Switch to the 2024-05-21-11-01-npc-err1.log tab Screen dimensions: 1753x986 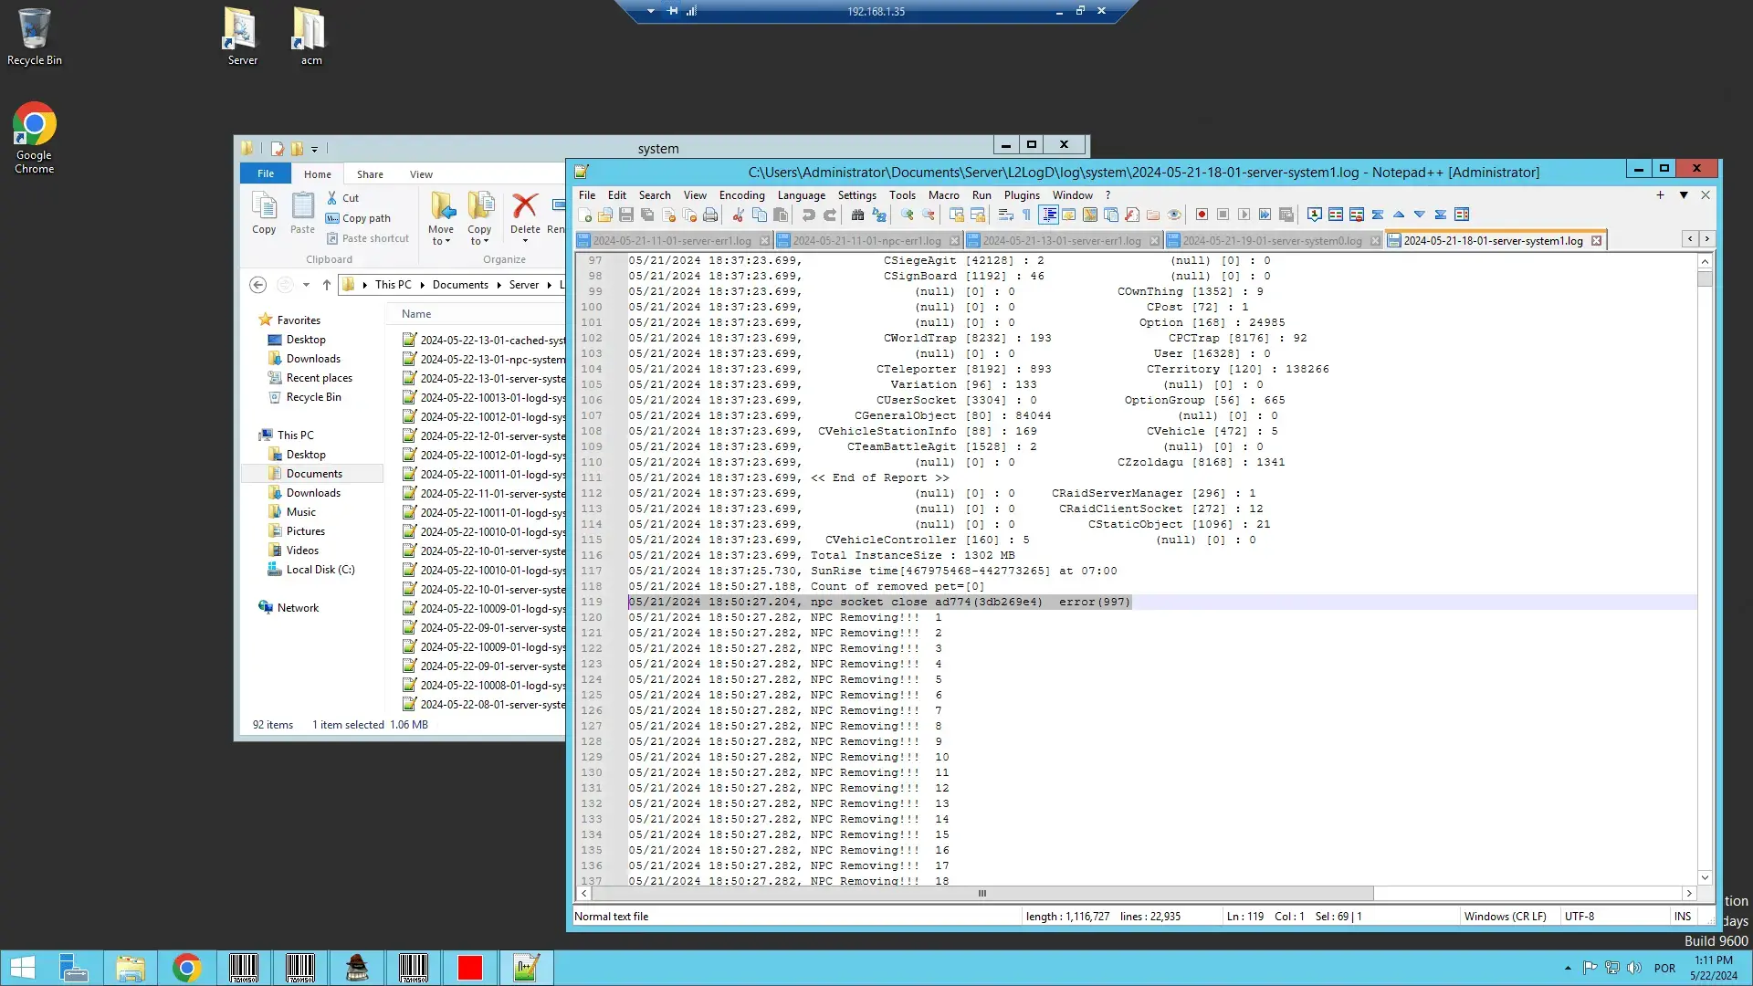click(866, 241)
